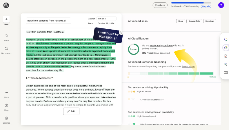The image size is (229, 130).
Task: Click the GPTZero logo icon
Action: point(6,5)
